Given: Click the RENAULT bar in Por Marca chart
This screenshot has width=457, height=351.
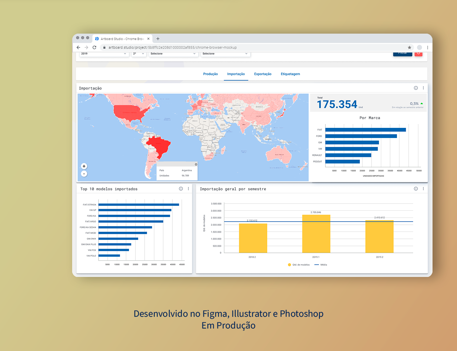Looking at the screenshot, I should 348,155.
